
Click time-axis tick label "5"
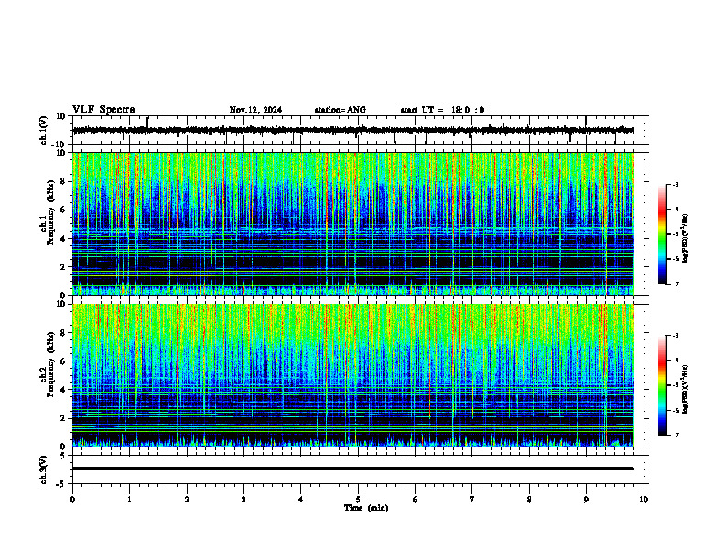358,500
